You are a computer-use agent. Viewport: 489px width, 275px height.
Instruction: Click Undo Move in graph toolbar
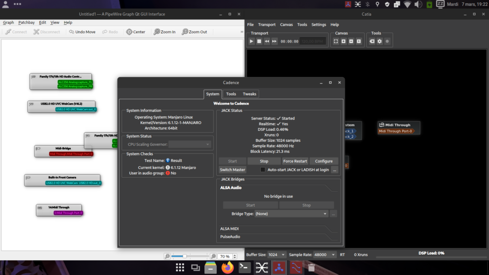pos(82,32)
